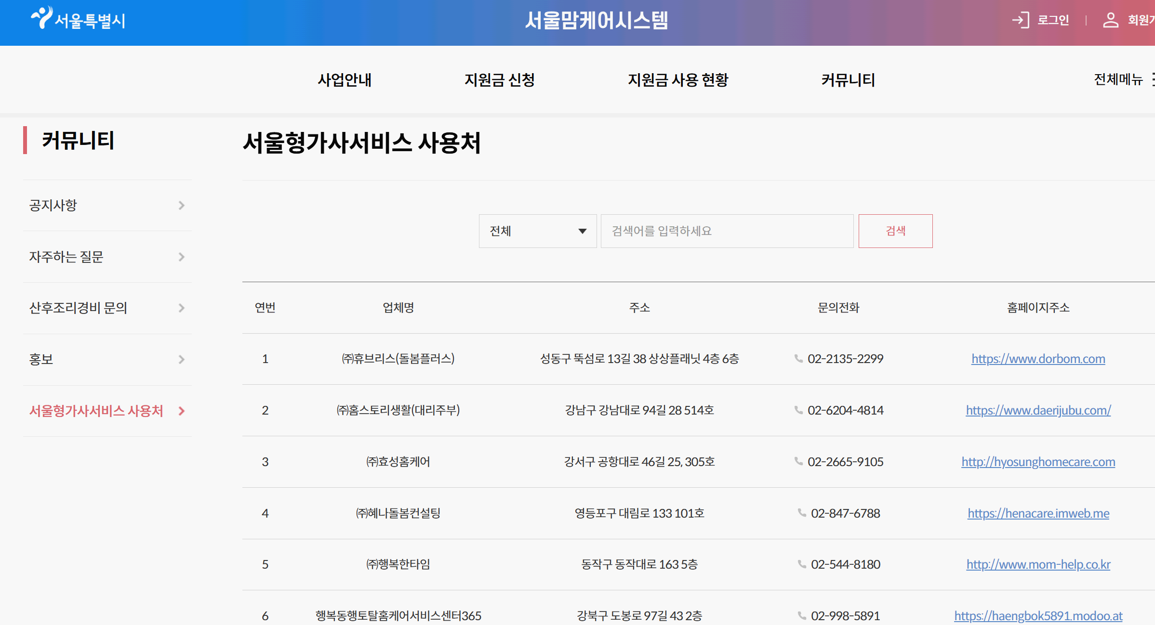Expand the 홍보 sidebar chevron
This screenshot has width=1155, height=625.
[x=181, y=360]
